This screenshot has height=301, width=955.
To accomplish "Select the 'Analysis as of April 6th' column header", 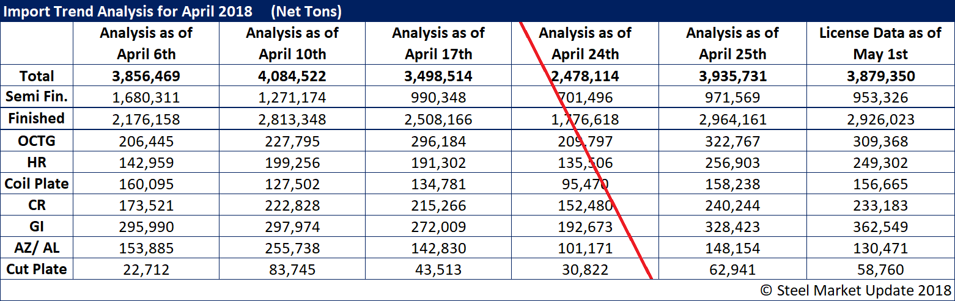I will click(x=146, y=43).
